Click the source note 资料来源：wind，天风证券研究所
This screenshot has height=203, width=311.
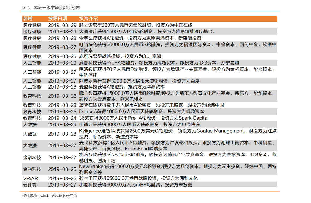tap(50, 196)
